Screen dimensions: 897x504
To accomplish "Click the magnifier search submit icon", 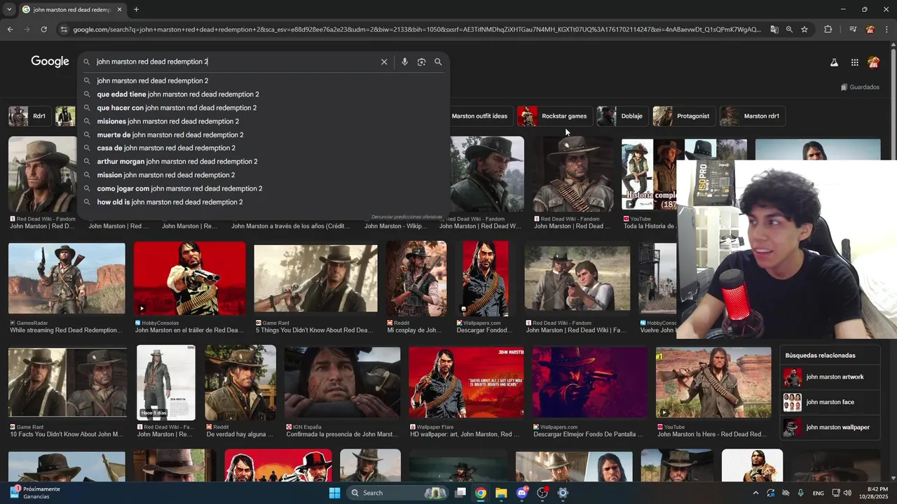I will pyautogui.click(x=438, y=62).
